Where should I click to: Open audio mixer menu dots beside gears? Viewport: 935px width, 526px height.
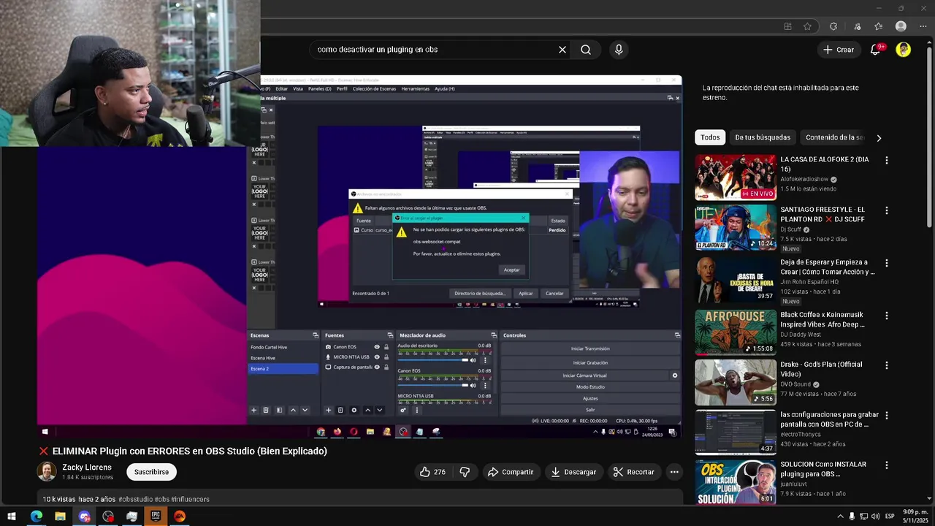(x=417, y=410)
